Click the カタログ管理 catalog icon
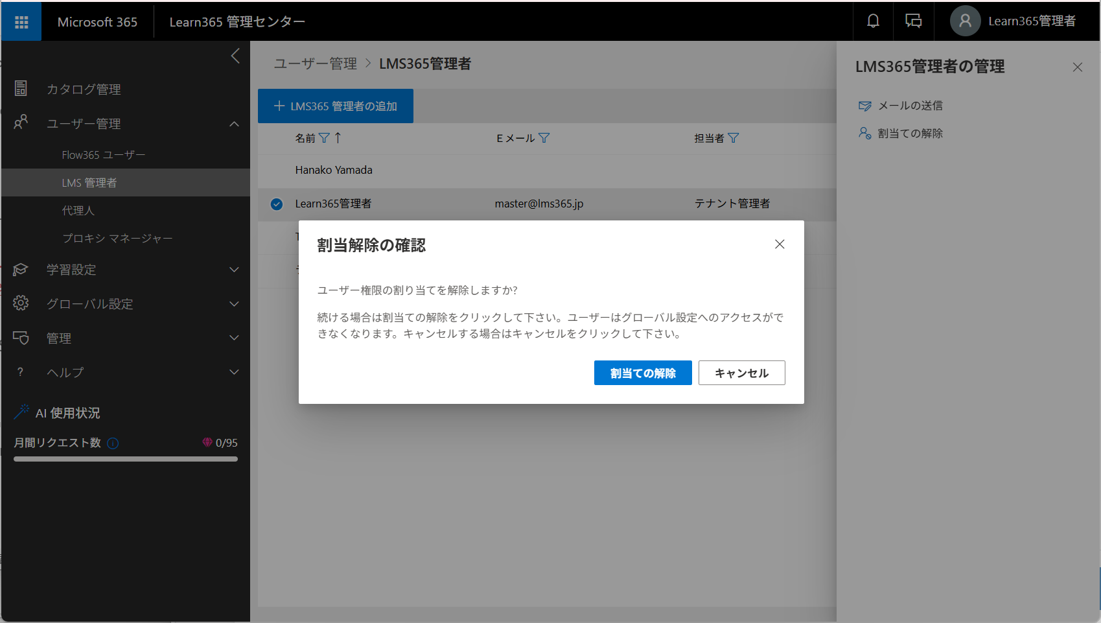Image resolution: width=1101 pixels, height=623 pixels. coord(21,88)
